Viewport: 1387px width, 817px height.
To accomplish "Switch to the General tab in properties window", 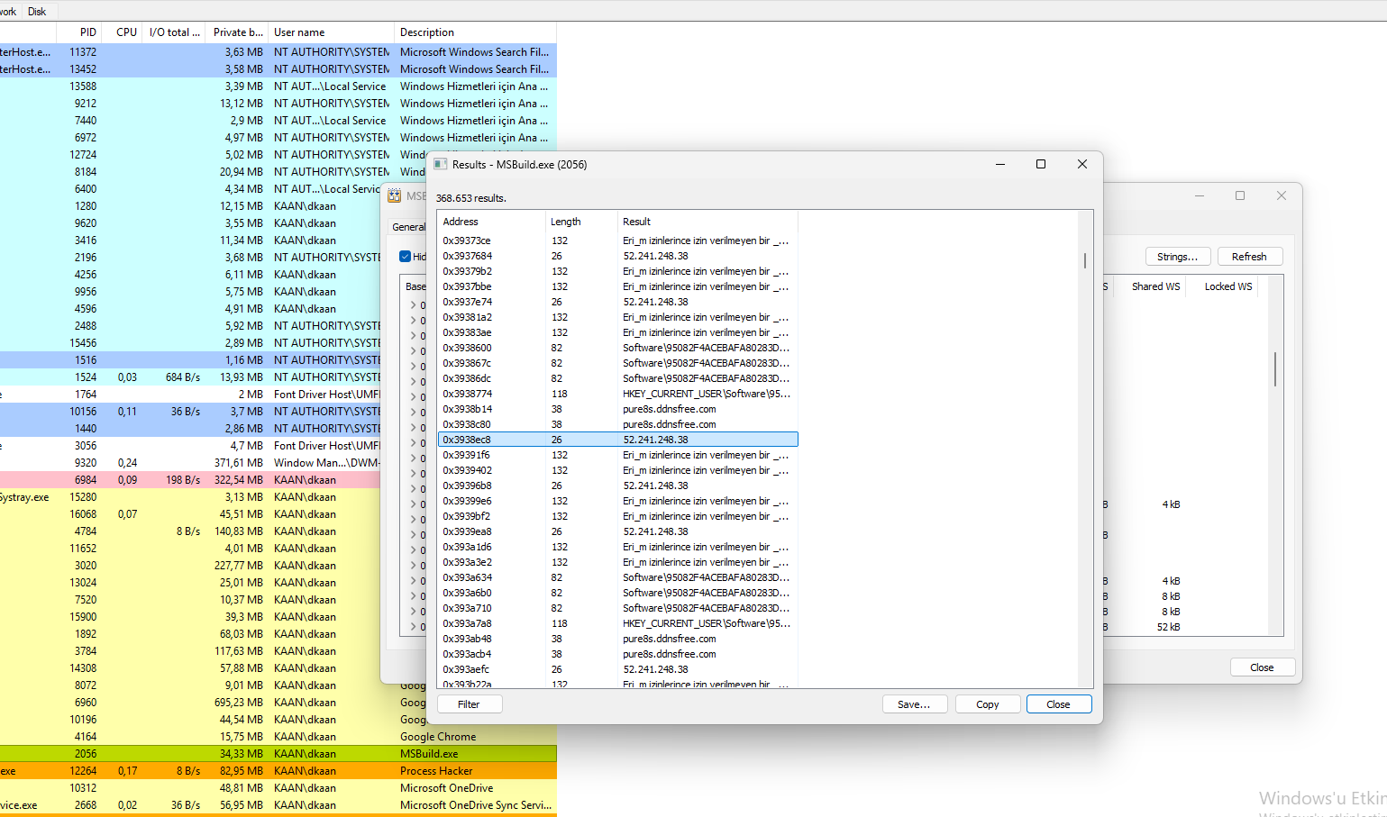I will pyautogui.click(x=408, y=227).
